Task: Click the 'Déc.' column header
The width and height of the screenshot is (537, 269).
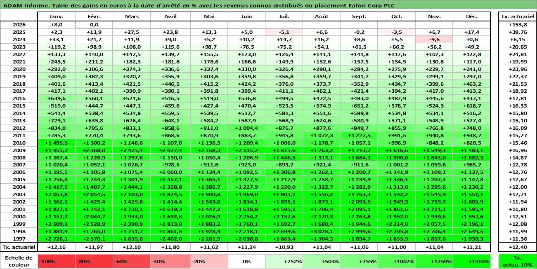Action: [x=472, y=16]
